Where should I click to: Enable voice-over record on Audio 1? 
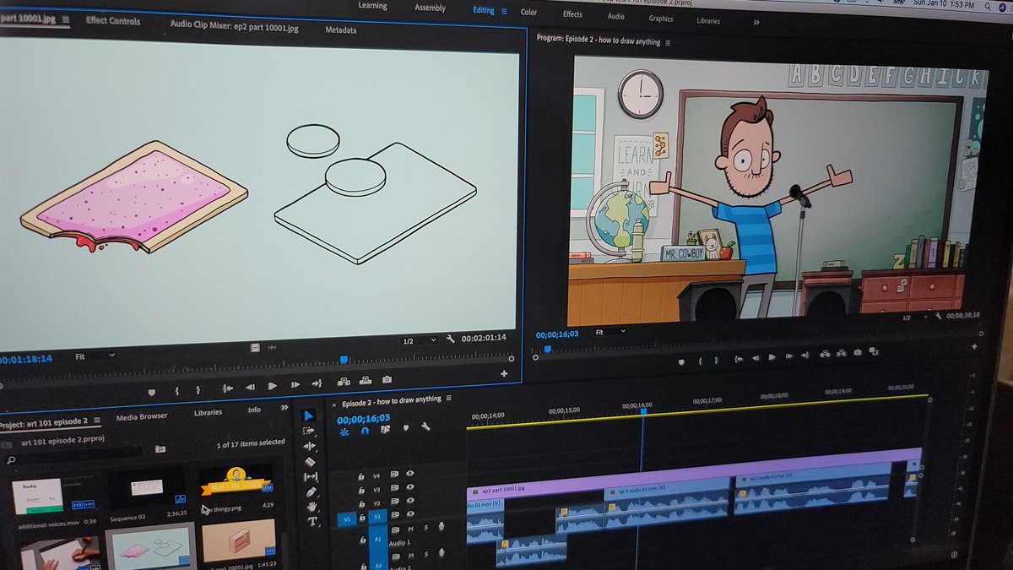(x=441, y=527)
